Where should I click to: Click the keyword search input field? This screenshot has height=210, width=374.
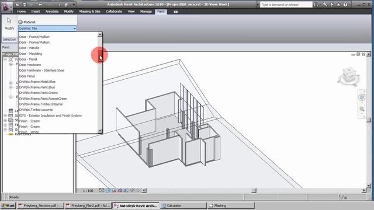point(286,5)
